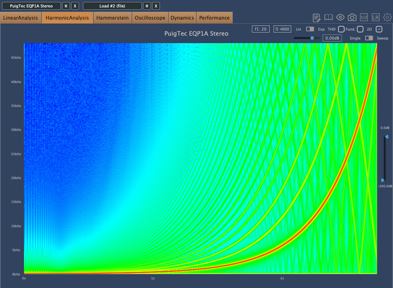Enable the Fund. checkbox
The image size is (393, 288).
point(360,29)
